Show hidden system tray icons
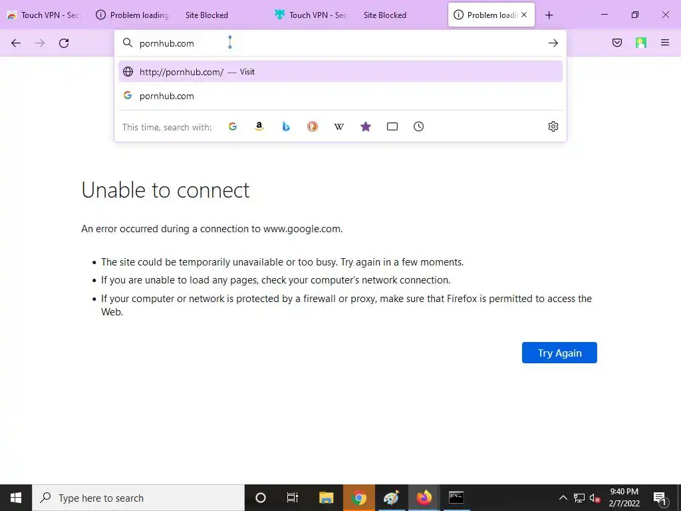Image resolution: width=681 pixels, height=511 pixels. click(563, 498)
